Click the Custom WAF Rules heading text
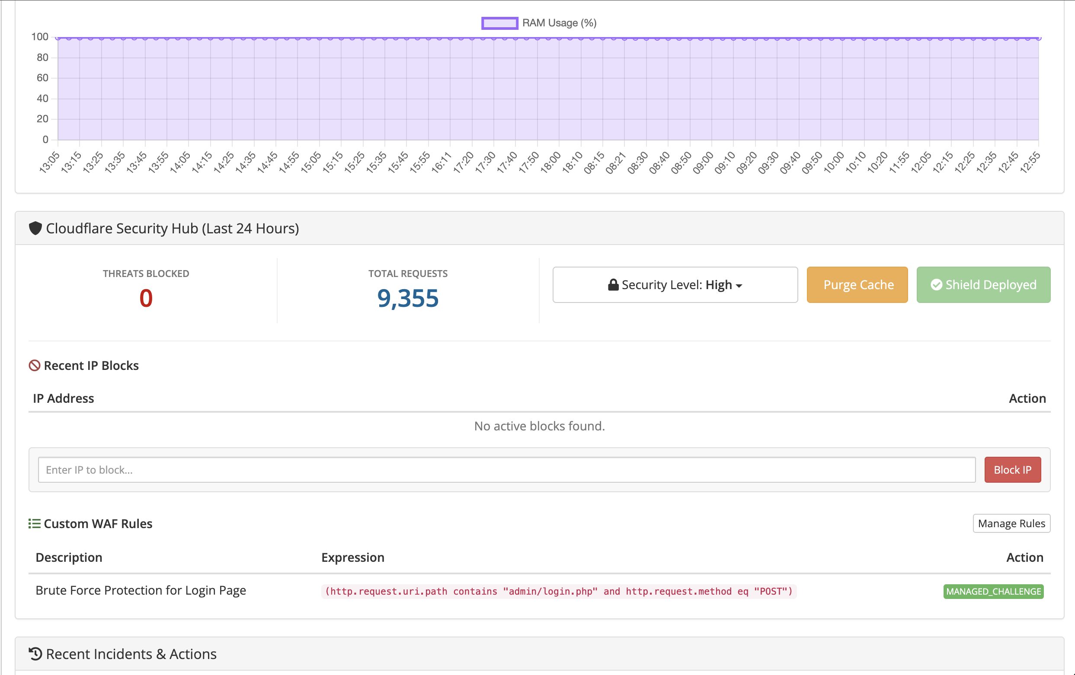 pos(98,523)
